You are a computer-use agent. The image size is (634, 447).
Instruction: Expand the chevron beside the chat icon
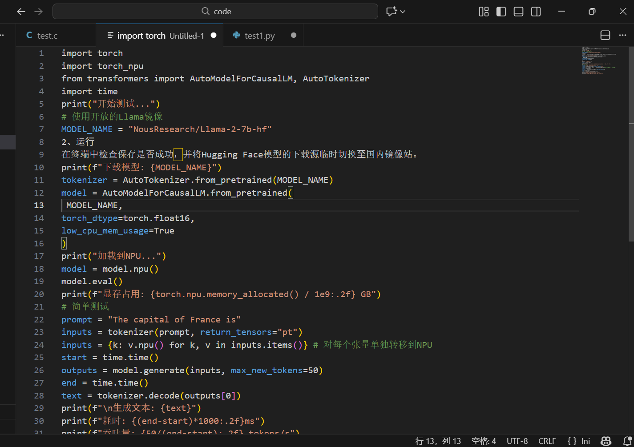[403, 12]
